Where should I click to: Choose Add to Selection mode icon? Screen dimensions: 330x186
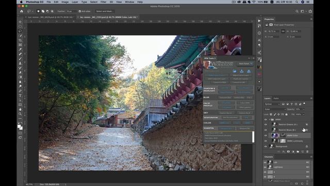(x=43, y=11)
